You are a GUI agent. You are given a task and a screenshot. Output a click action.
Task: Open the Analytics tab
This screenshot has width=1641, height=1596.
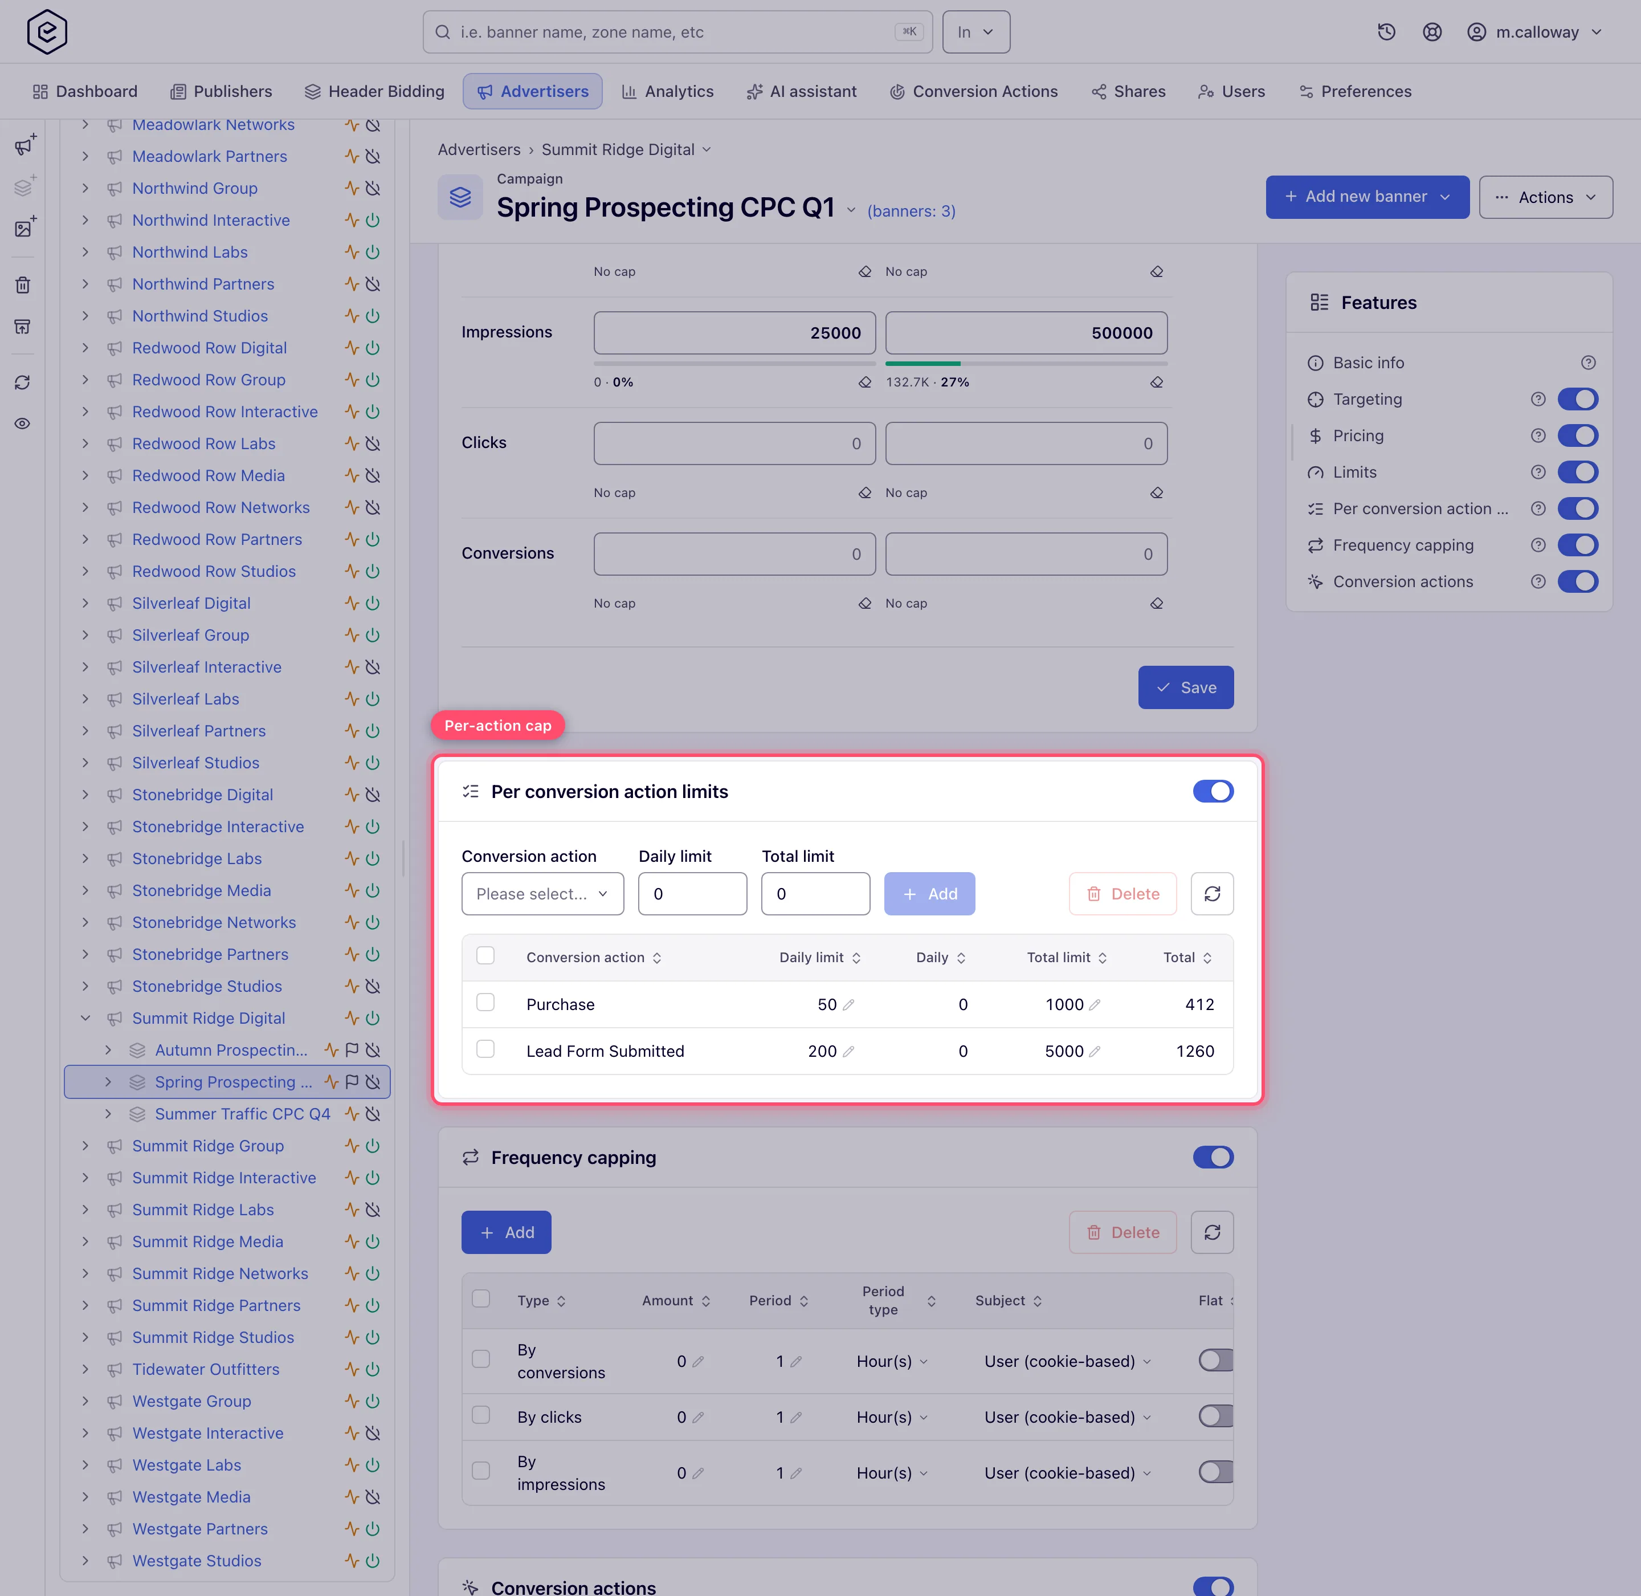click(667, 91)
